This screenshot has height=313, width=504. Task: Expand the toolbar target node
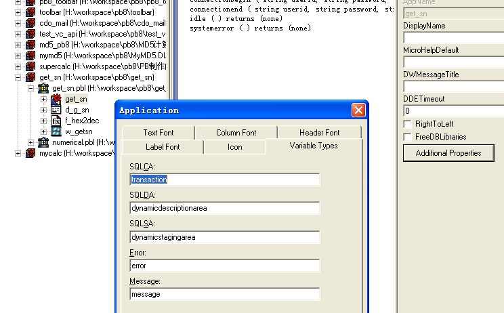(x=18, y=12)
